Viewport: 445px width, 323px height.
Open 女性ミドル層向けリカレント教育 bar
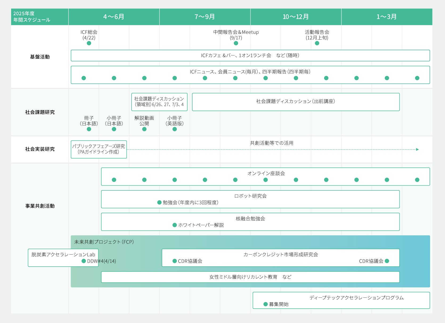pos(250,277)
